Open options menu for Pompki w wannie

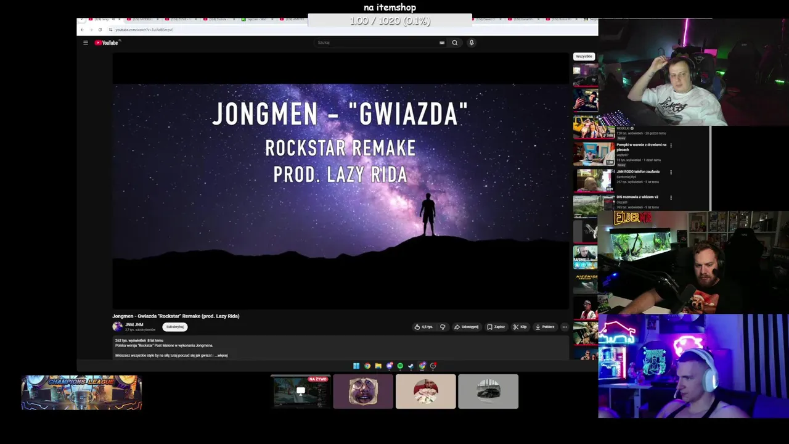click(671, 146)
